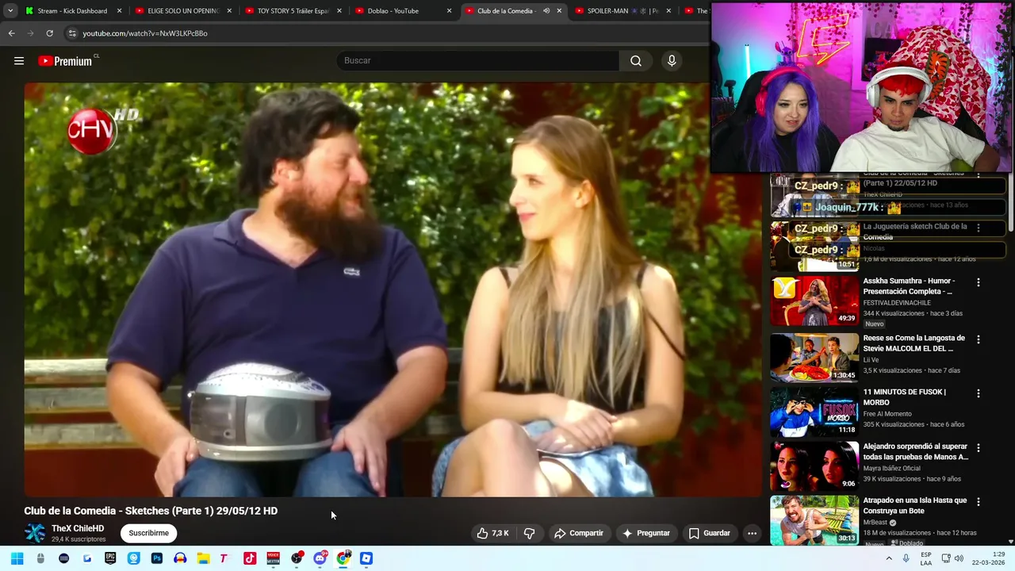Open the YouTube hamburger guide menu

[19, 61]
